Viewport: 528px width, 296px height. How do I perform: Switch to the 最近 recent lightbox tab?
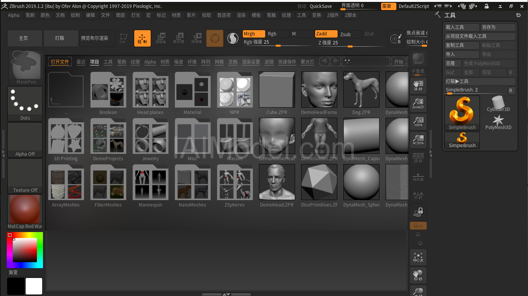tap(81, 62)
